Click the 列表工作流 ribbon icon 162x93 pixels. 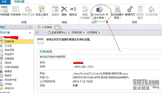tap(28, 9)
